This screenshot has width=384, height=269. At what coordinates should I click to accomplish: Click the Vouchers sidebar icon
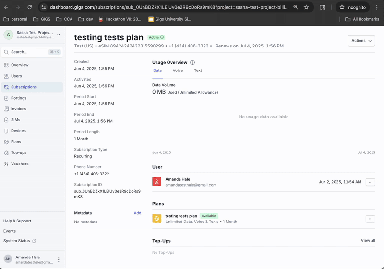tap(6, 164)
